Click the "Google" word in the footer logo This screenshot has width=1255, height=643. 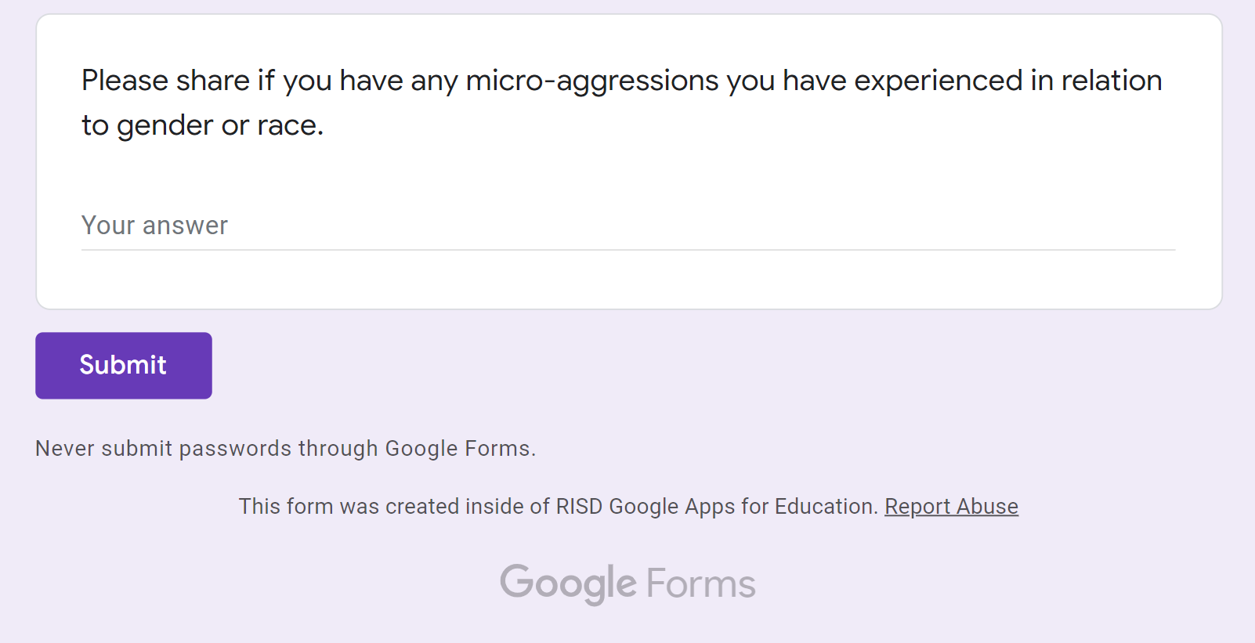click(568, 583)
